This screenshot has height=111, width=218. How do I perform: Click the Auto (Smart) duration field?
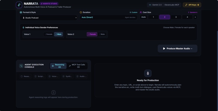point(108,18)
